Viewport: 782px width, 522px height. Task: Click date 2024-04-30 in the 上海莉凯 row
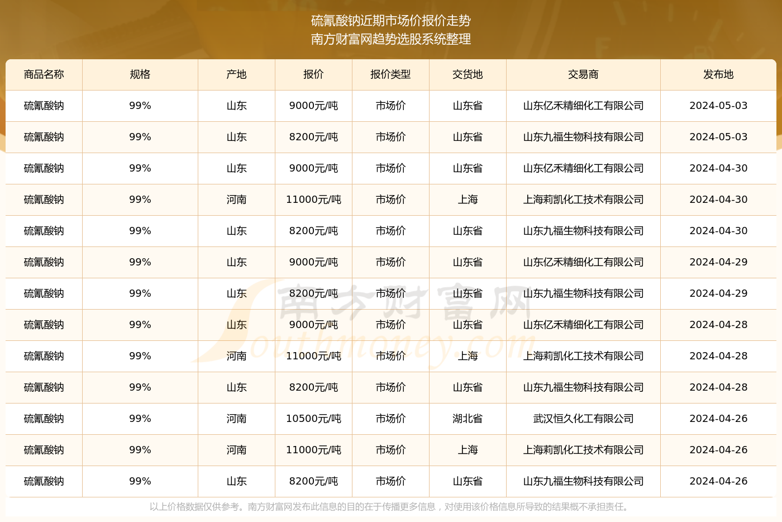click(x=719, y=200)
